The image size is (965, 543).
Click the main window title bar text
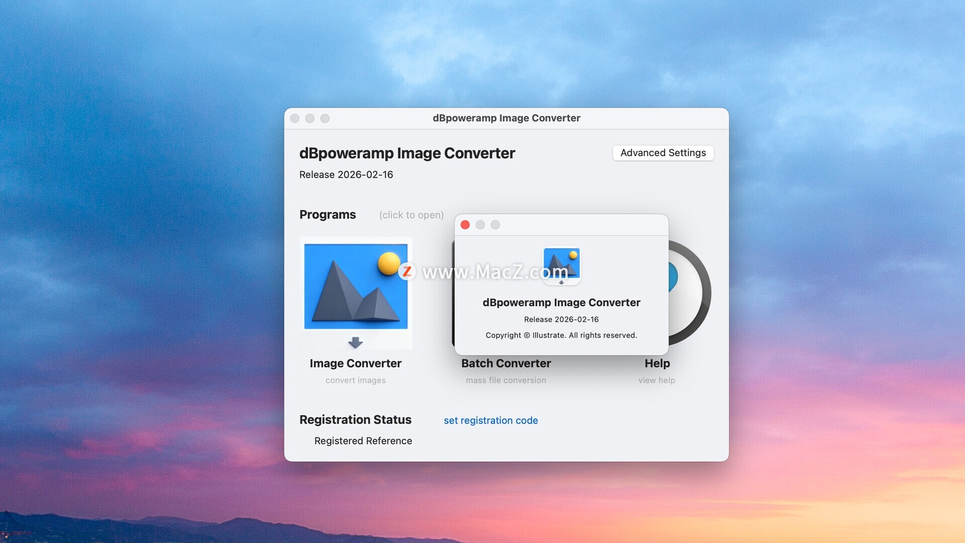point(506,118)
